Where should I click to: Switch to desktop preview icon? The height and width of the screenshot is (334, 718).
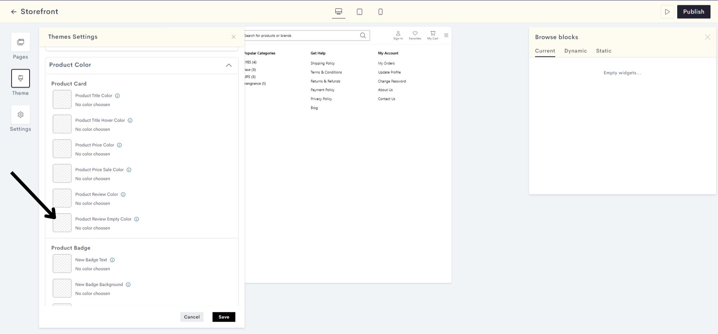339,12
